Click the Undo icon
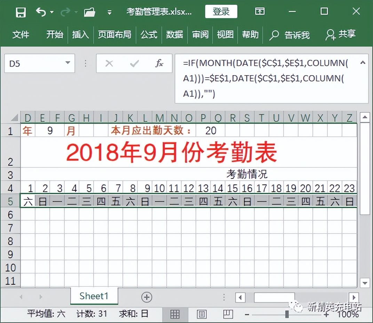The width and height of the screenshot is (373, 323). pyautogui.click(x=42, y=11)
